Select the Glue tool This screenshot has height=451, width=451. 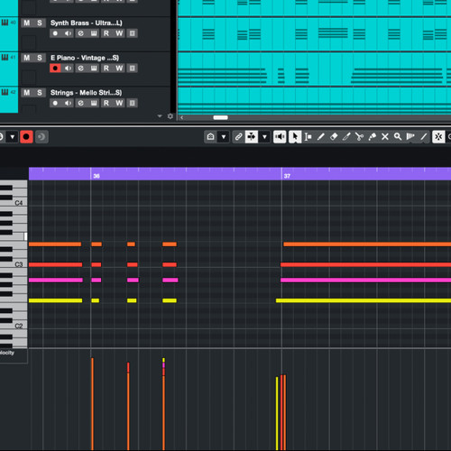(x=373, y=137)
